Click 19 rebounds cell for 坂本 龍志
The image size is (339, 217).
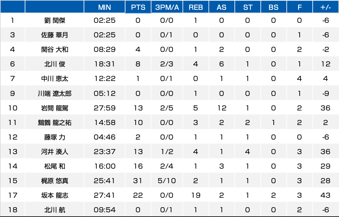click(x=196, y=195)
